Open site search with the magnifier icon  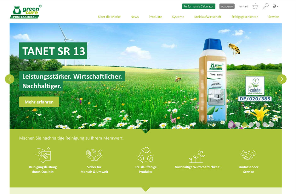(x=265, y=6)
